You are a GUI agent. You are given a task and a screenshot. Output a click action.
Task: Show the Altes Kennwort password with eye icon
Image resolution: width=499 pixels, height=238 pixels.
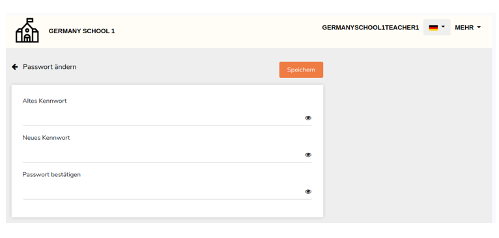tap(307, 118)
